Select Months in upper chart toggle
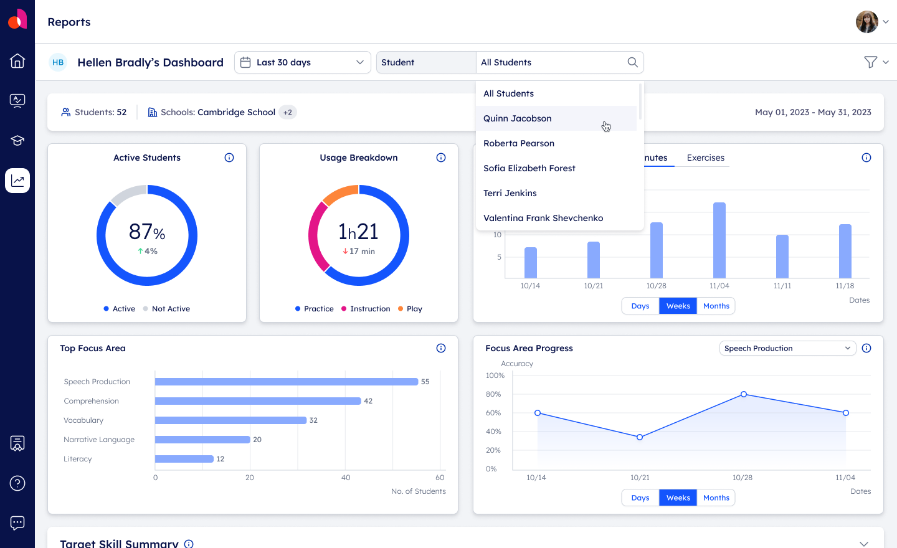 (716, 306)
